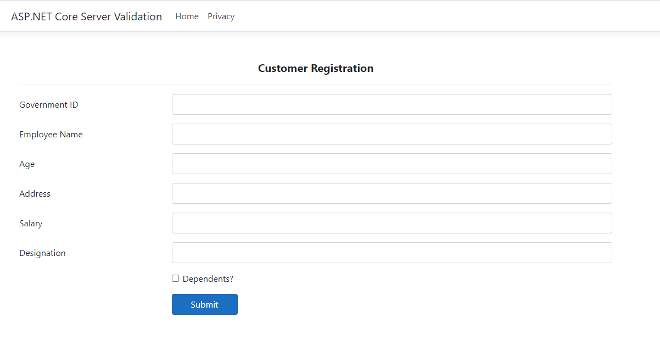The image size is (660, 362).
Task: Toggle Dependents off after checking it
Action: (x=175, y=278)
